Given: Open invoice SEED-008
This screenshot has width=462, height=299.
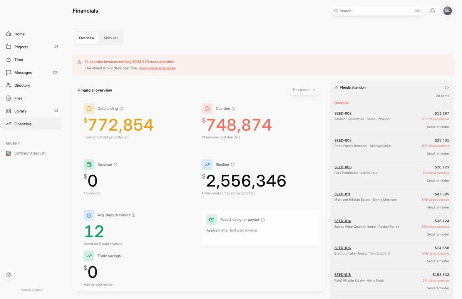Looking at the screenshot, I should 343,167.
